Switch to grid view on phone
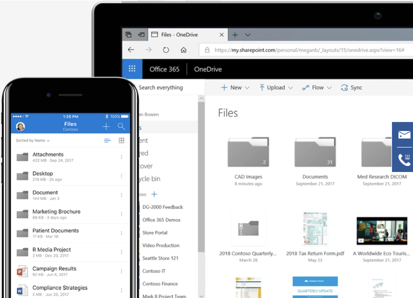The image size is (413, 298). (x=121, y=140)
